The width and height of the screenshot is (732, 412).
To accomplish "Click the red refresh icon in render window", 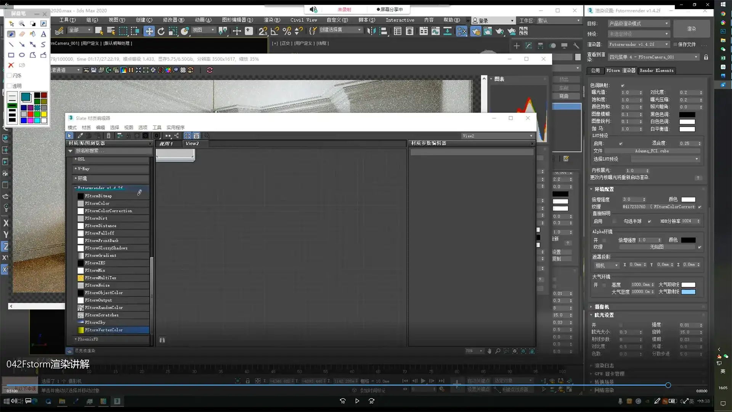I will pos(209,70).
